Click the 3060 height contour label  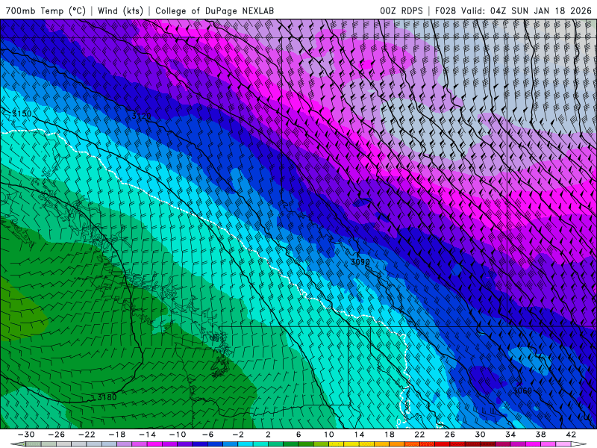click(x=522, y=391)
